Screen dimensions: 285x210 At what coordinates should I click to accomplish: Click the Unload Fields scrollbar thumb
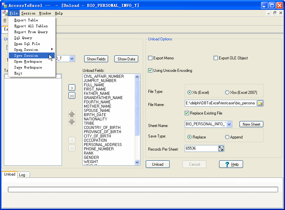[x=137, y=107]
